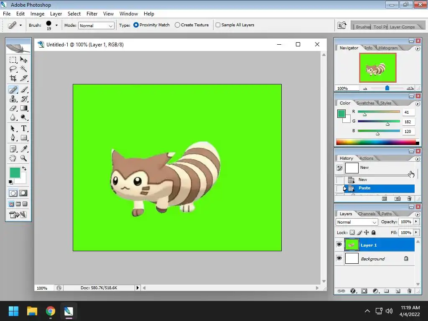428x321 pixels.
Task: Hide Layer 1 visibility eye
Action: tap(339, 245)
